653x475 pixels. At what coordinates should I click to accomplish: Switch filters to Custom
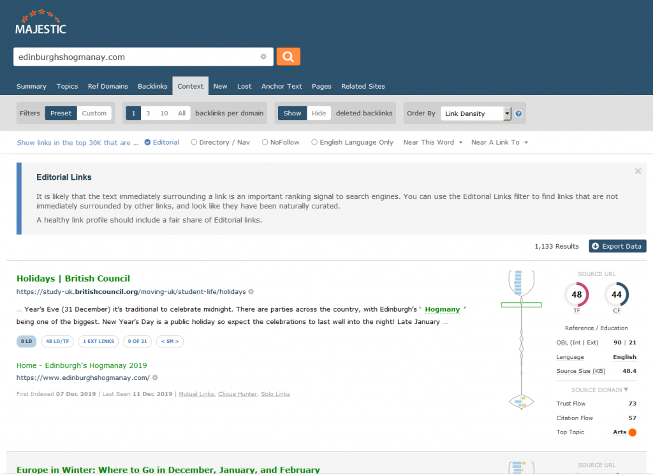coord(94,113)
